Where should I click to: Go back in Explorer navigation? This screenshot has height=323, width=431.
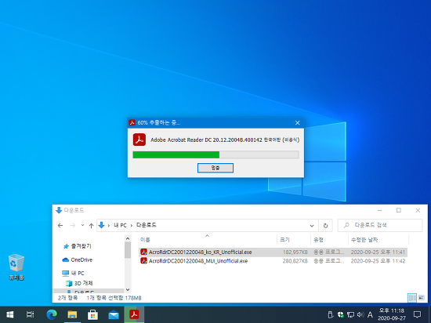pos(60,226)
